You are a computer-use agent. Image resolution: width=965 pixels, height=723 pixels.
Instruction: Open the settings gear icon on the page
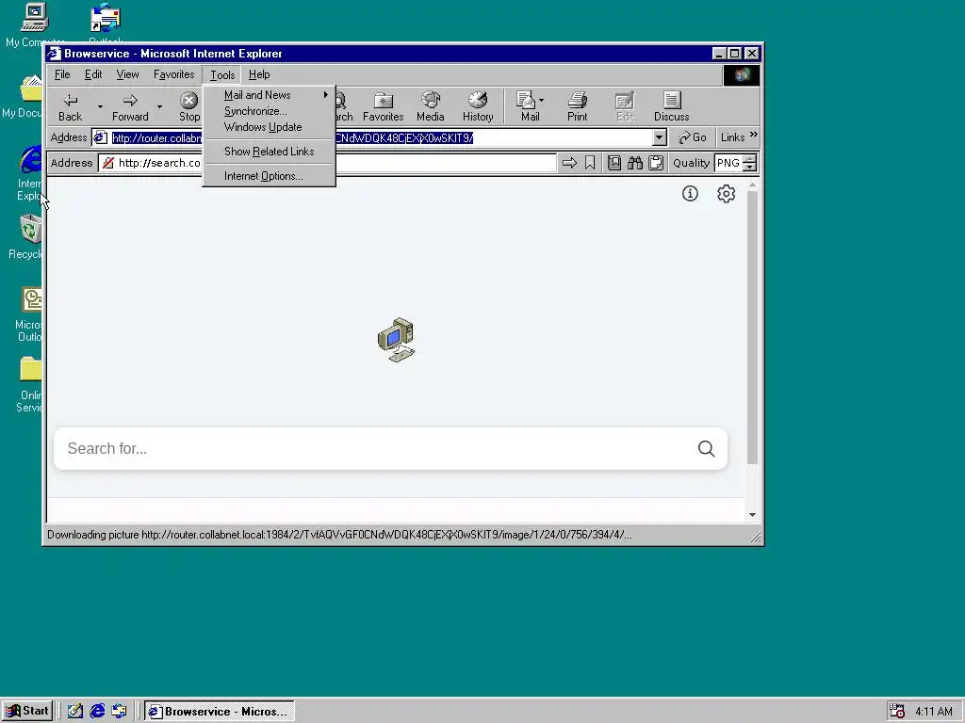727,194
